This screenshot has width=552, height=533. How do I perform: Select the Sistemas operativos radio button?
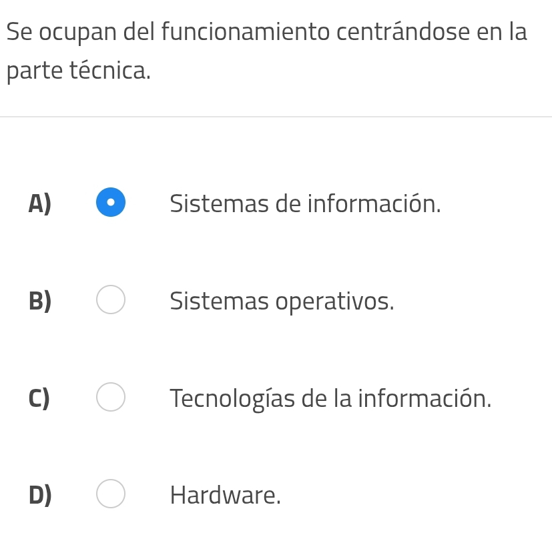(111, 300)
